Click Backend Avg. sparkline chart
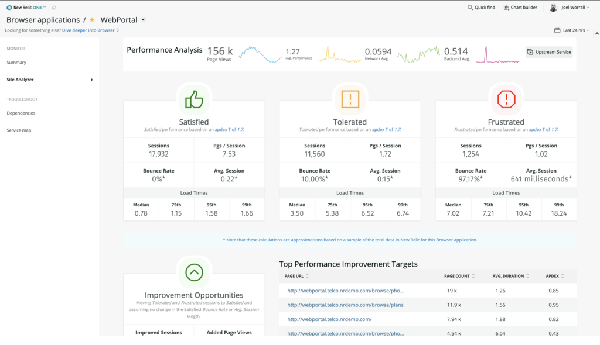The width and height of the screenshot is (600, 345). 497,54
